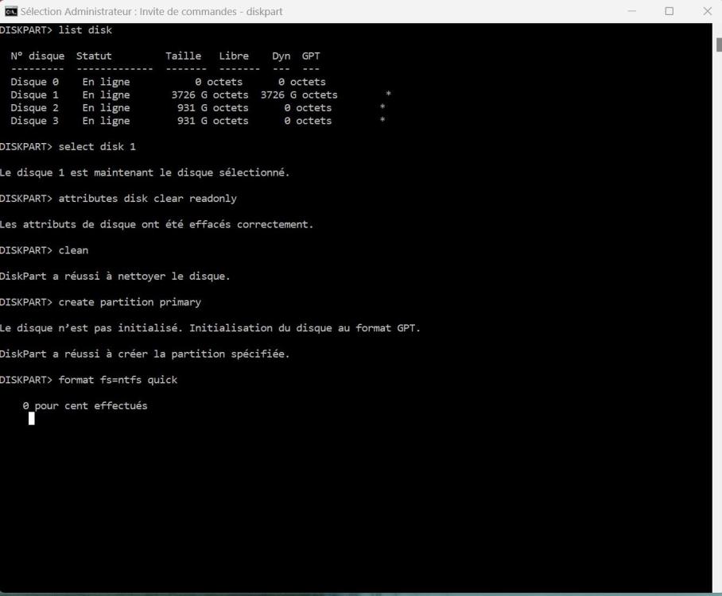Click '0 pour cent effectués' progress text
This screenshot has height=596, width=722.
pos(85,406)
